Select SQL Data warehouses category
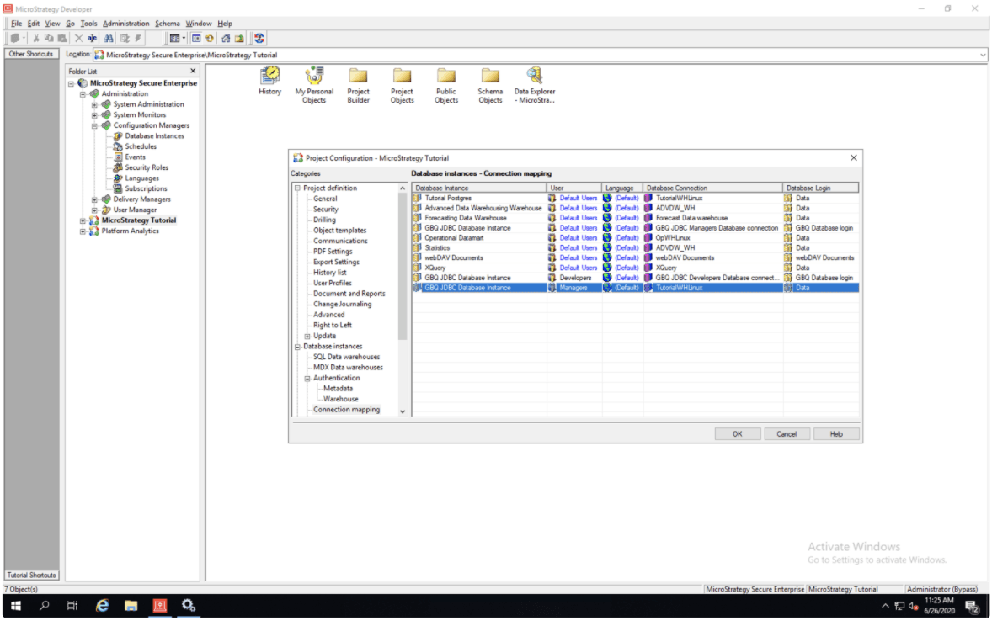This screenshot has width=992, height=621. [x=346, y=357]
